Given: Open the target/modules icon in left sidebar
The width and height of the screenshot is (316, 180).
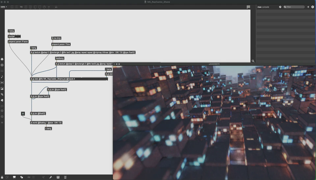Looking at the screenshot, I should pos(2,65).
